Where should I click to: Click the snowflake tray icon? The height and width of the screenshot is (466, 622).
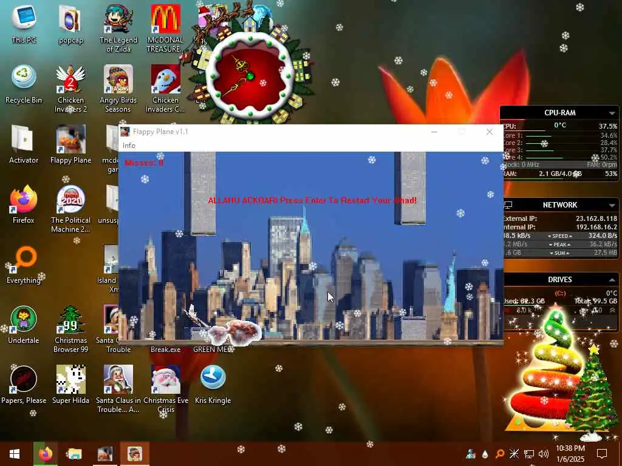[x=514, y=454]
